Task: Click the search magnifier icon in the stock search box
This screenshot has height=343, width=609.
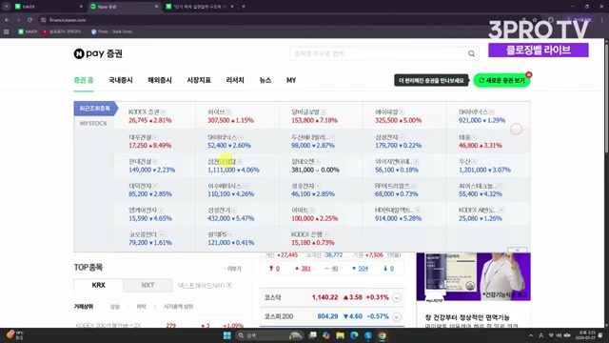Action: (x=471, y=53)
